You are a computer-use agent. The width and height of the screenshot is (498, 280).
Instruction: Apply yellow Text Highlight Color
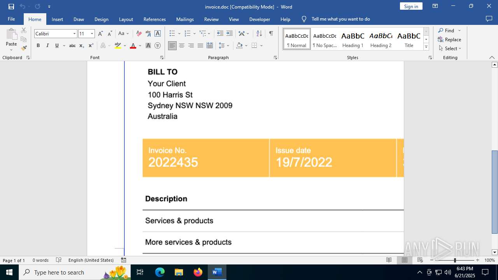tap(118, 45)
